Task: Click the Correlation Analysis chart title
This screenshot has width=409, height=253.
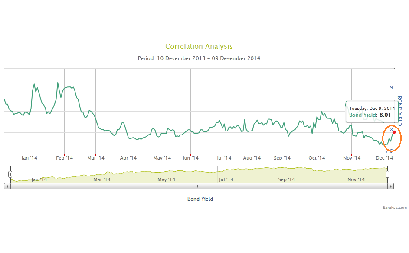Action: click(199, 46)
